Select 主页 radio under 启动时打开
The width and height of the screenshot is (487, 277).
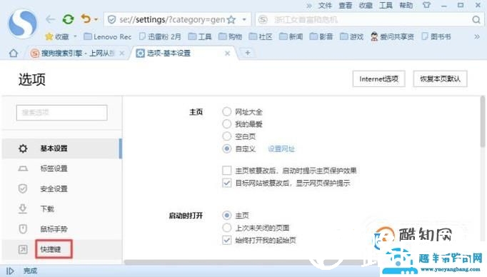point(227,215)
